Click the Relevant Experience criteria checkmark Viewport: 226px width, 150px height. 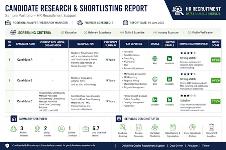click(x=85, y=32)
